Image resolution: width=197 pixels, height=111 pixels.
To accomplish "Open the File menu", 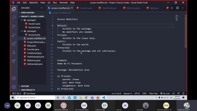I will pos(18,2).
